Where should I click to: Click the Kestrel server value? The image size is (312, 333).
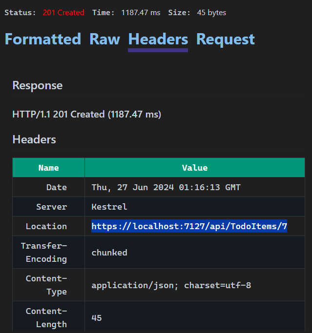click(x=109, y=207)
